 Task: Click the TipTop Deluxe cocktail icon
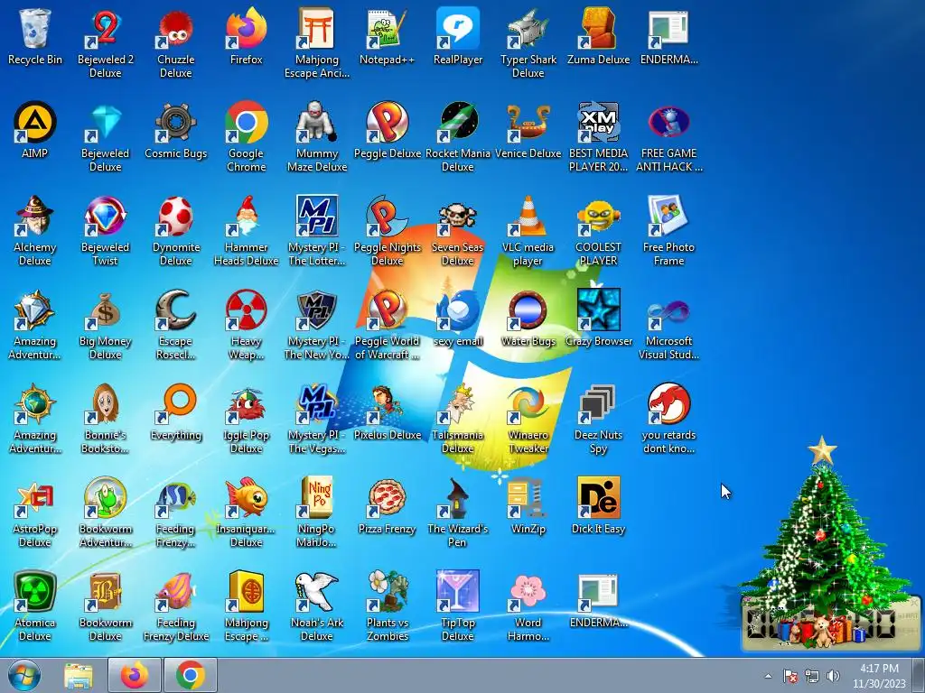pos(458,591)
